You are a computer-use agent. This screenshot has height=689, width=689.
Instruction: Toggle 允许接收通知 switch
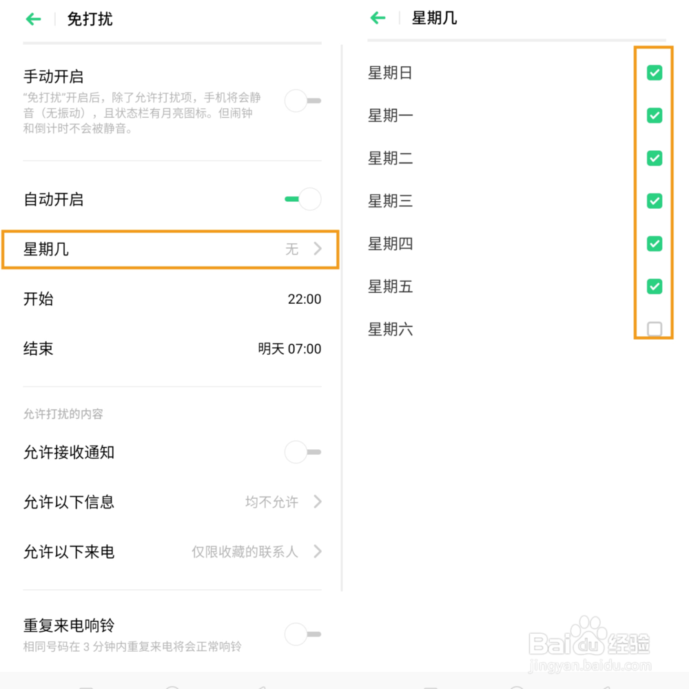(x=302, y=453)
